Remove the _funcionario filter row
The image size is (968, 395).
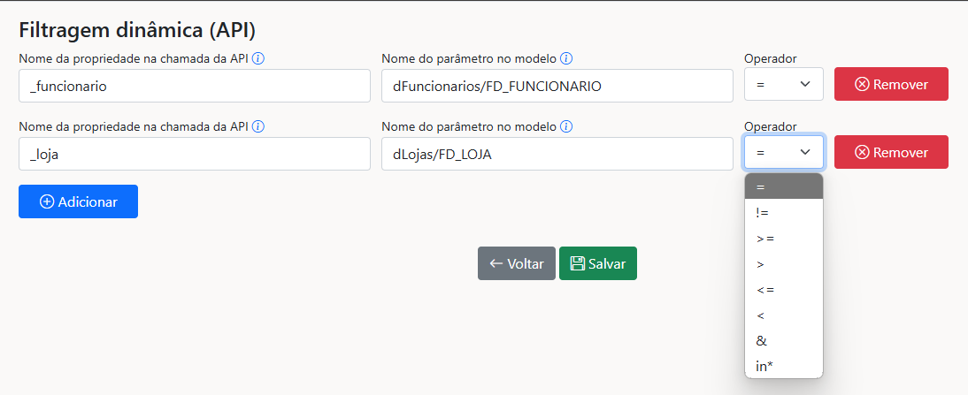891,85
